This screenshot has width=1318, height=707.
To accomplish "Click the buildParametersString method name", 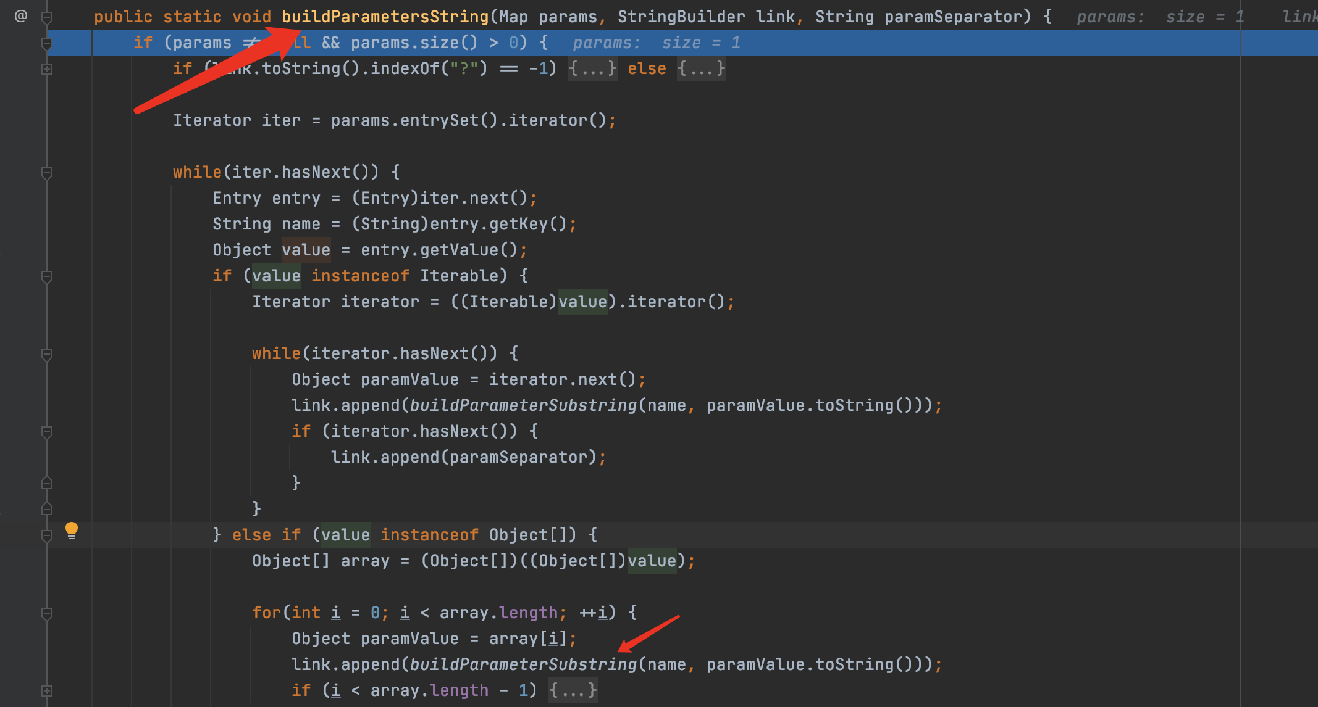I will click(x=385, y=17).
